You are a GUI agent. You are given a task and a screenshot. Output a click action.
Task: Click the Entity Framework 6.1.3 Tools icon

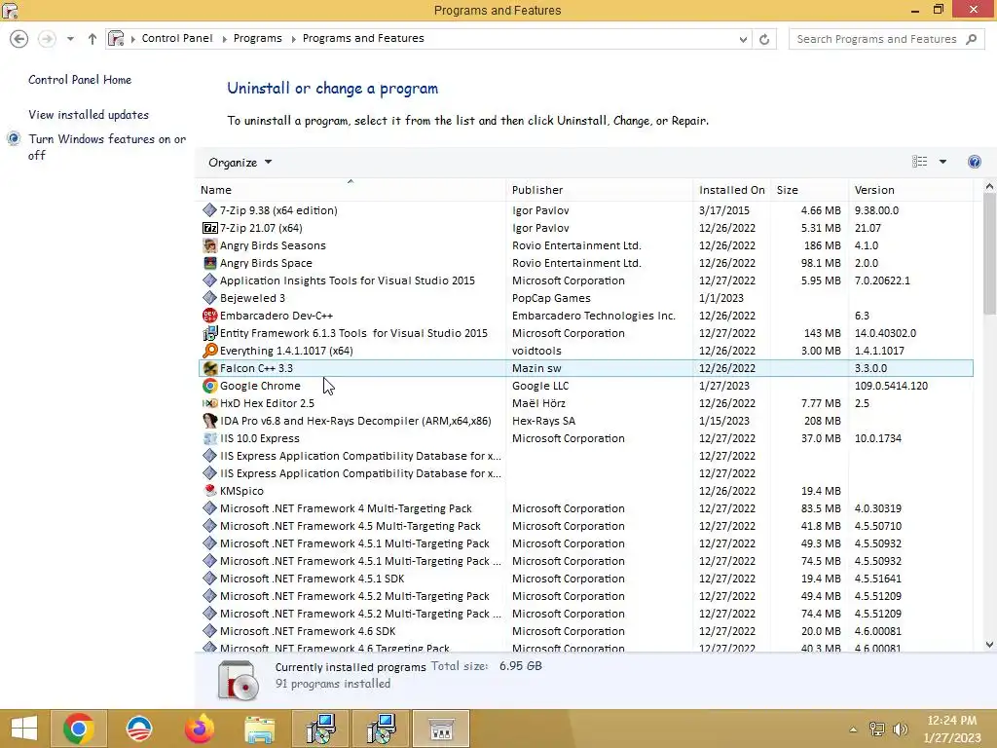point(210,333)
